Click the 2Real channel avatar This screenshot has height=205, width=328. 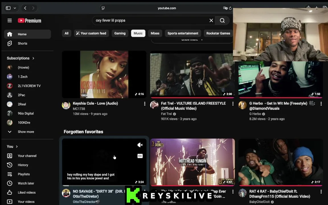click(10, 104)
